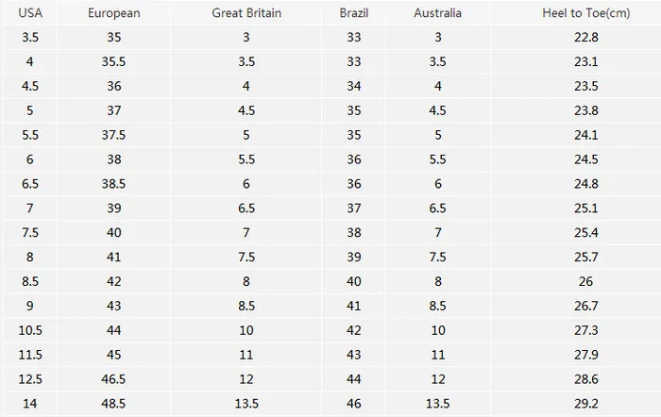Click the Great Britain column header

point(246,13)
